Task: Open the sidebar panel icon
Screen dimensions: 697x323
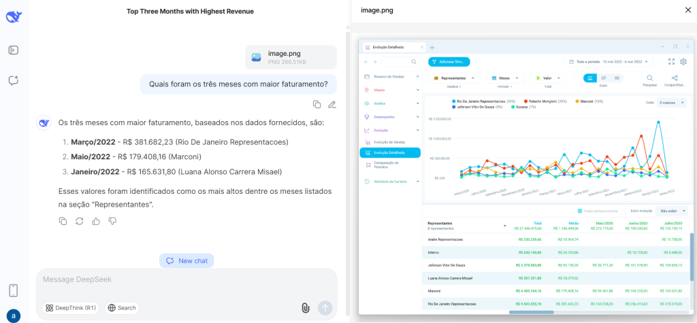Action: tap(13, 50)
